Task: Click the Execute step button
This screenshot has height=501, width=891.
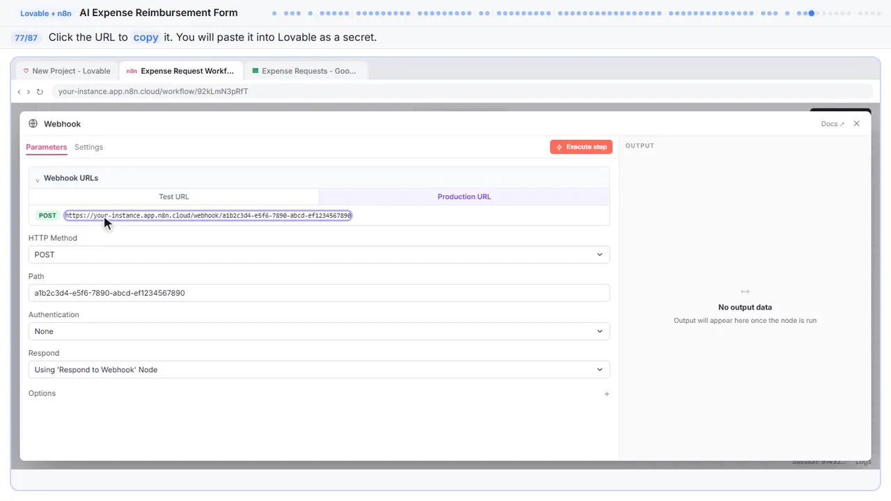Action: pyautogui.click(x=581, y=147)
